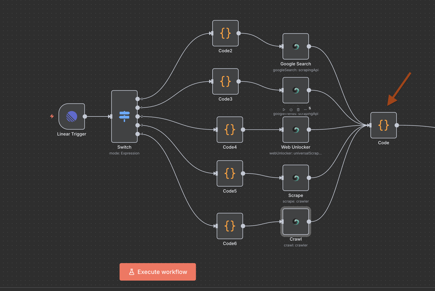Click the 'Code3' label
The image size is (435, 291).
(x=225, y=99)
